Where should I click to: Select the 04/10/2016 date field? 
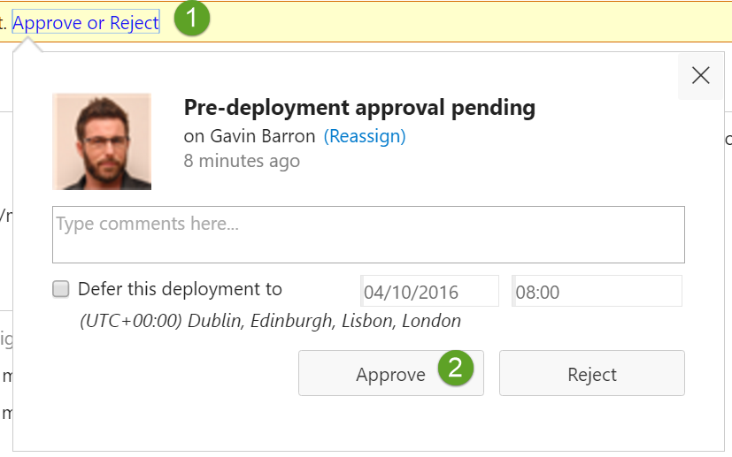coord(429,291)
